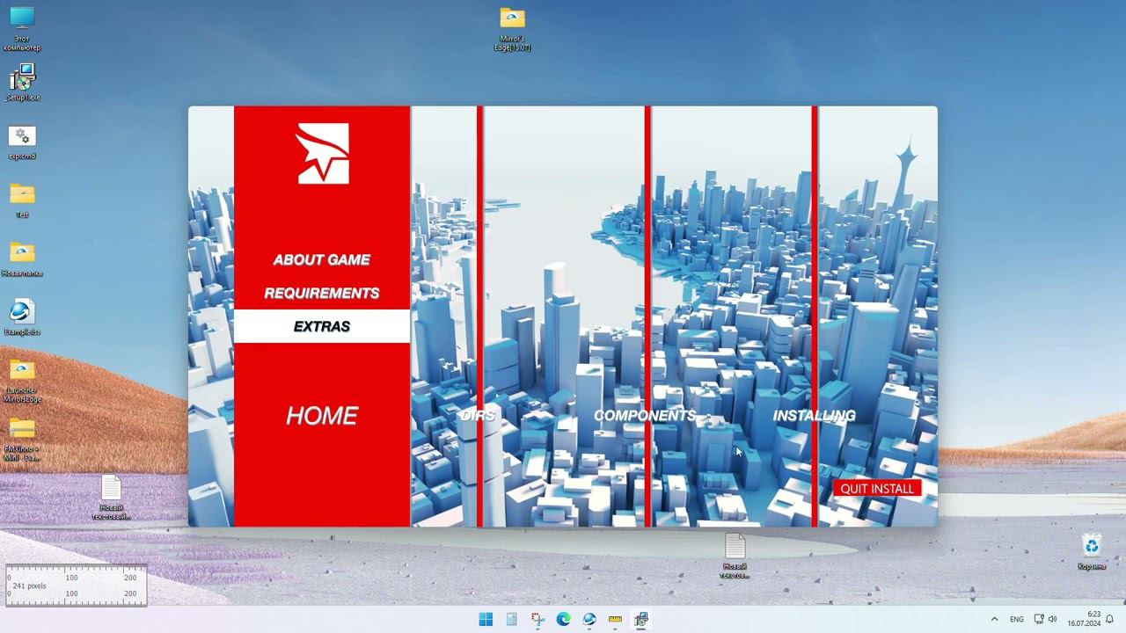Select the REQUIREMENTS menu entry
The height and width of the screenshot is (633, 1126).
point(321,293)
